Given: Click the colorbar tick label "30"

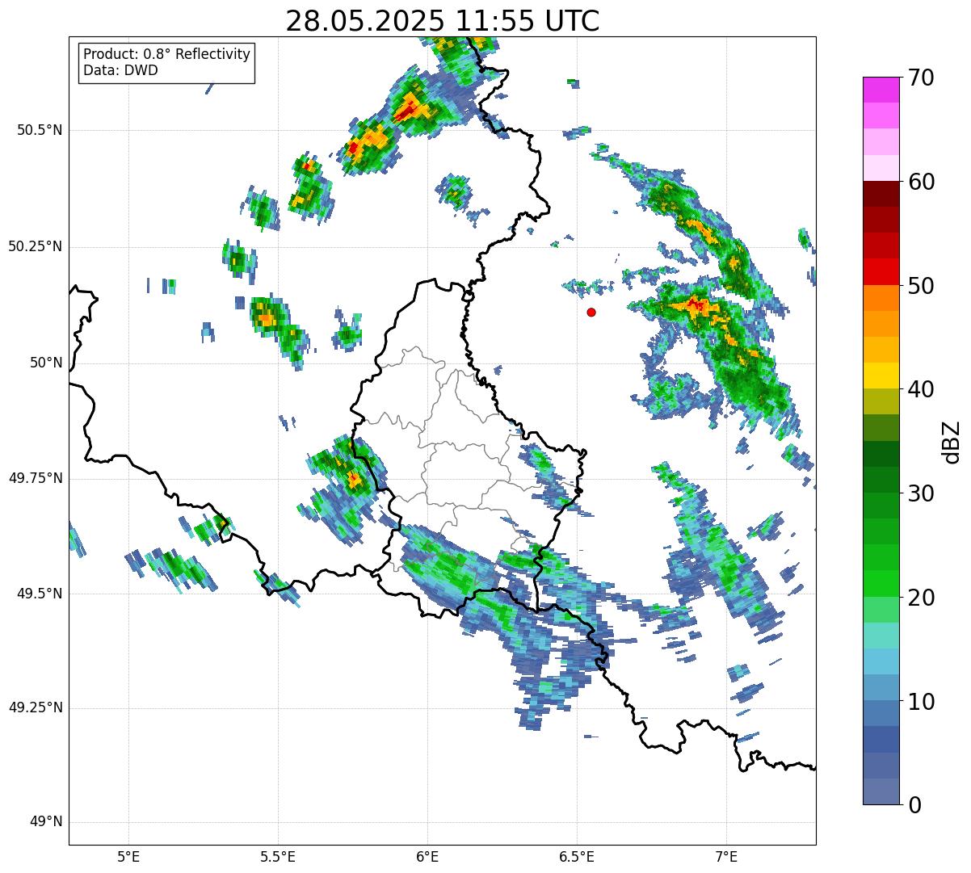Looking at the screenshot, I should [x=921, y=493].
